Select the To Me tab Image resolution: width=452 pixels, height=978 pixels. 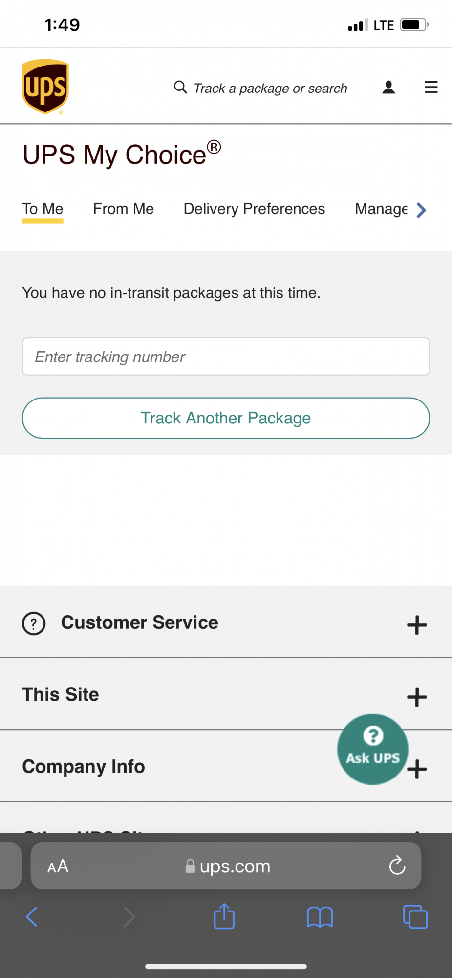(43, 209)
